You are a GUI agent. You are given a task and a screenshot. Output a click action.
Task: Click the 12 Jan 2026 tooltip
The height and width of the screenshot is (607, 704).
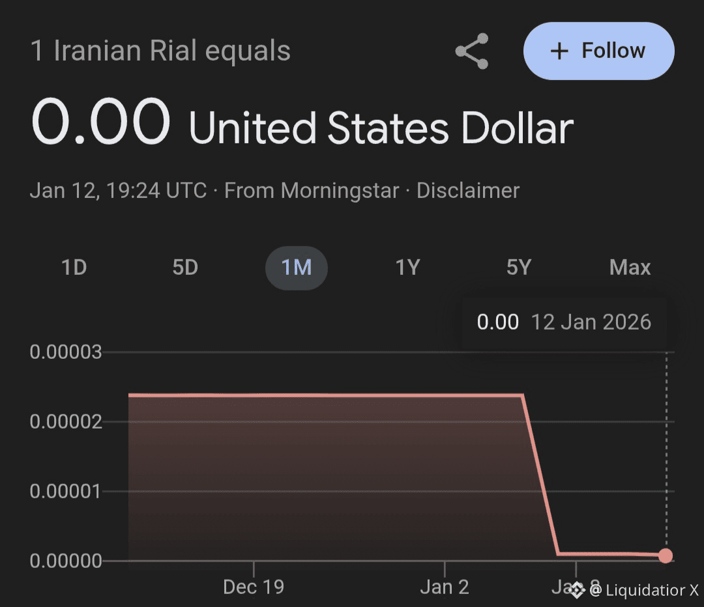point(564,322)
